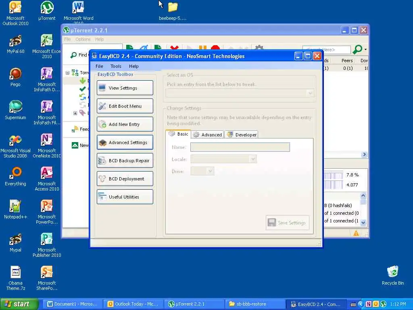Open EasyBCD Tools menu
This screenshot has width=413, height=310.
click(116, 66)
